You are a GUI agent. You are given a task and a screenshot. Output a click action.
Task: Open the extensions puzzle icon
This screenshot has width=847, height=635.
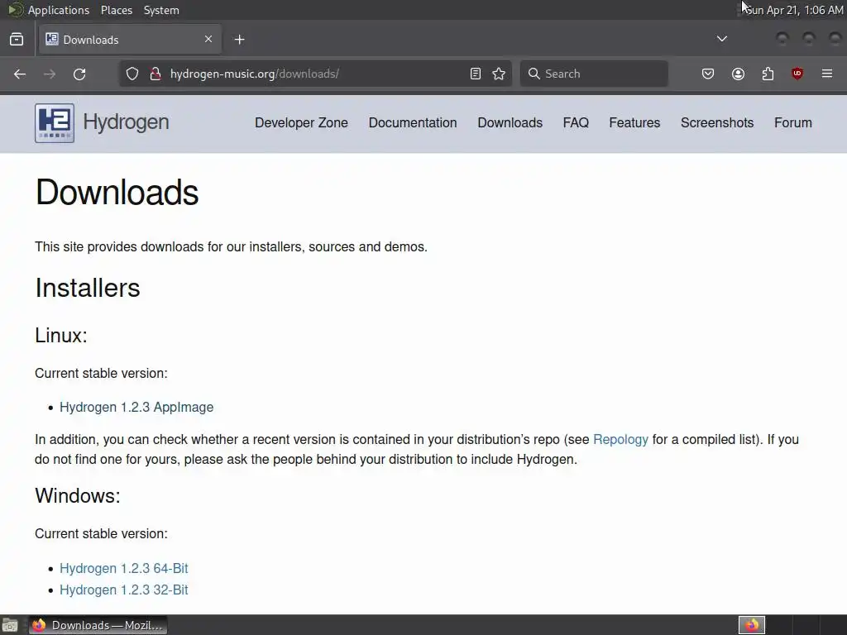pos(768,74)
